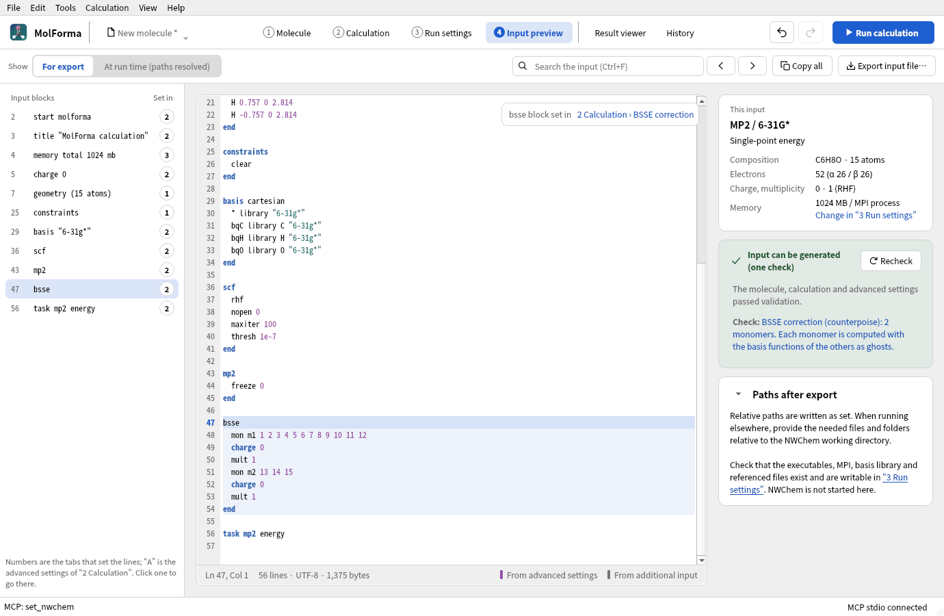Click the editor vertical scrollbar thumb

pos(701,185)
